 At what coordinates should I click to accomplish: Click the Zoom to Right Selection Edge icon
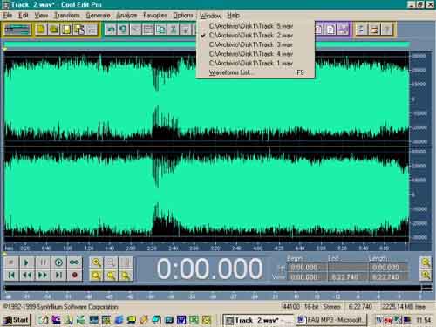[x=126, y=275]
